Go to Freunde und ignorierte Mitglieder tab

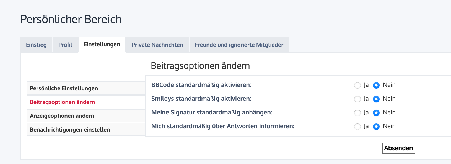(x=239, y=45)
